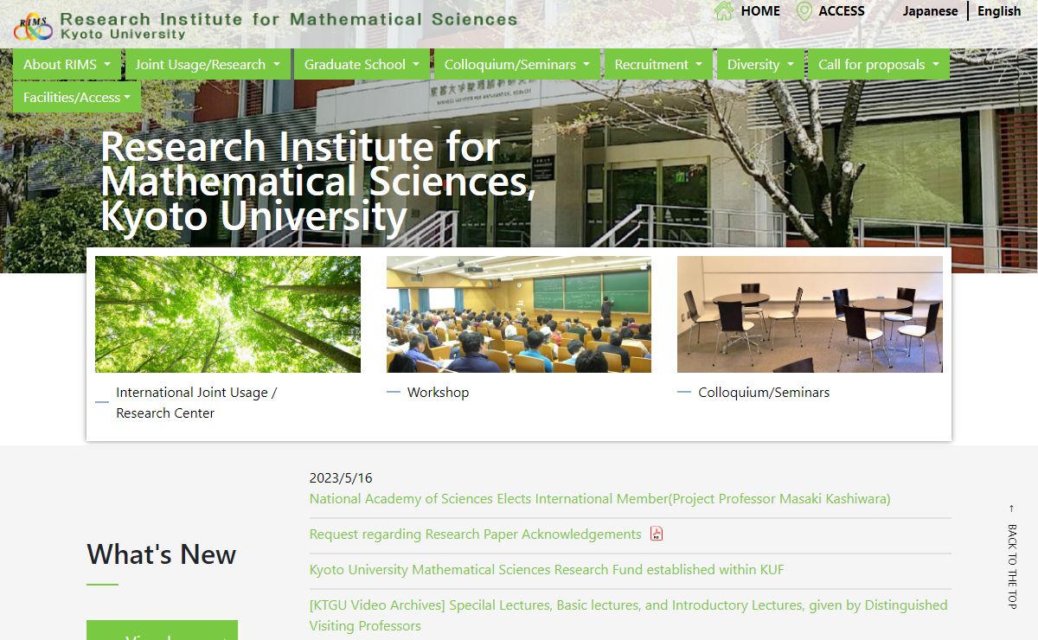Open the ACCESS link in the header
Screen dimensions: 1038x640
pyautogui.click(x=842, y=11)
